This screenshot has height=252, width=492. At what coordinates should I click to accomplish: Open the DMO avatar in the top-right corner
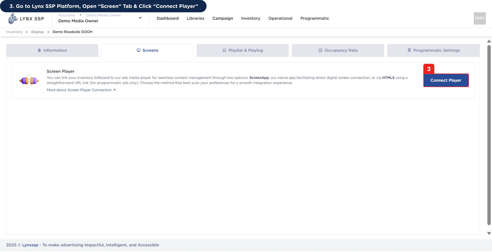pyautogui.click(x=479, y=18)
